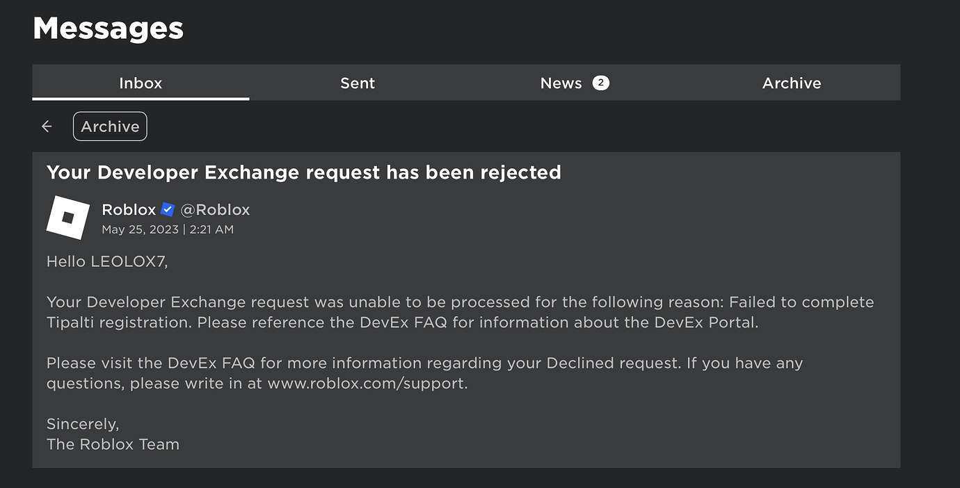Click the message timestamp May 25, 2023
Screen dimensions: 960x488
(x=167, y=229)
